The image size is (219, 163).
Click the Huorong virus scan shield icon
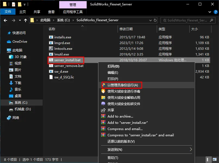[103, 91]
